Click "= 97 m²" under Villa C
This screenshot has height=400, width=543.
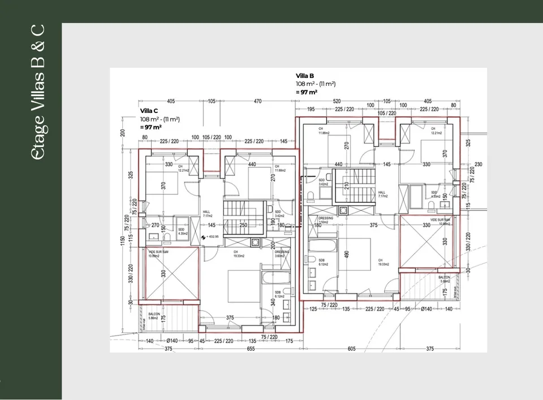tap(150, 127)
